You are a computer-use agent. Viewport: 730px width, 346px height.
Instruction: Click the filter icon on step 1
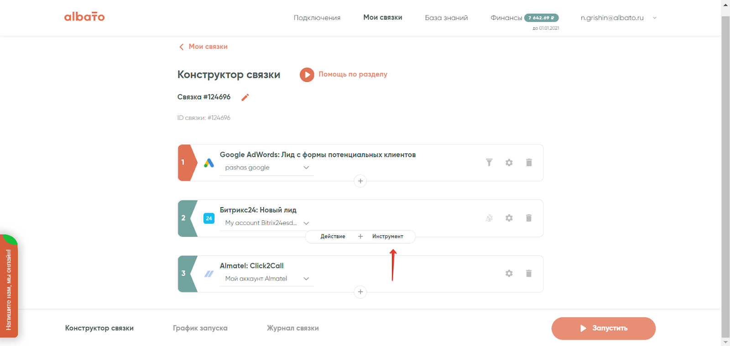[x=489, y=163]
